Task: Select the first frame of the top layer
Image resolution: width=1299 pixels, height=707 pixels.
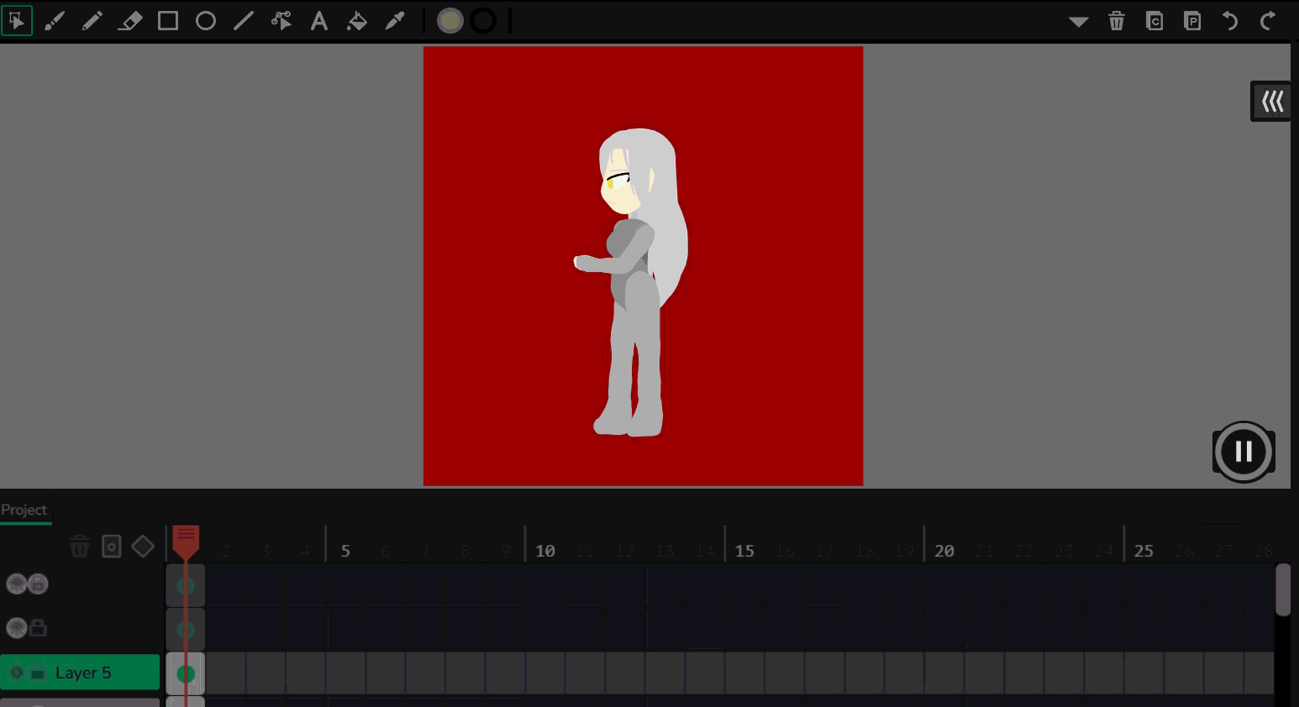Action: [x=186, y=585]
